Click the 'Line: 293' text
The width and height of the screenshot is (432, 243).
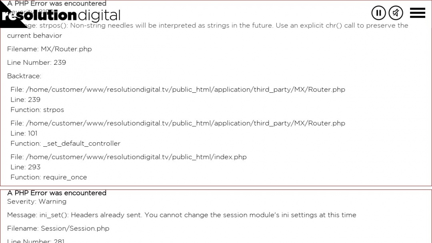click(x=25, y=167)
